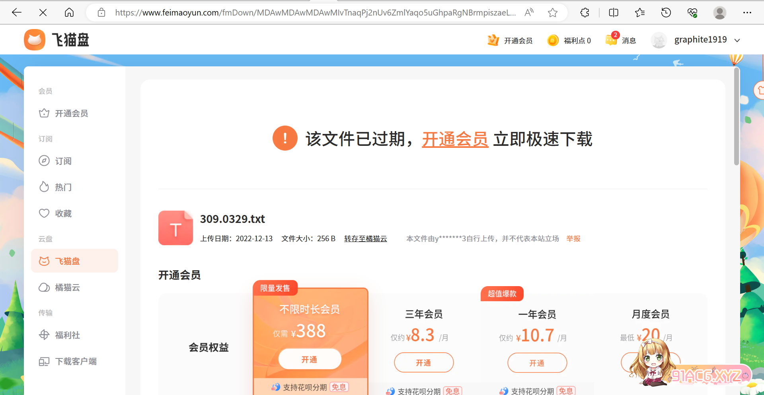Click the browser home icon
Image resolution: width=764 pixels, height=395 pixels.
(69, 13)
